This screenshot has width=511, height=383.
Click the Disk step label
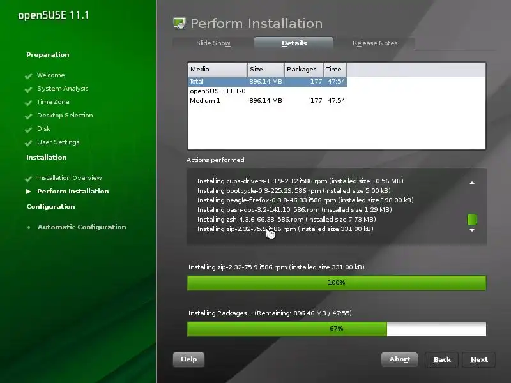(43, 129)
